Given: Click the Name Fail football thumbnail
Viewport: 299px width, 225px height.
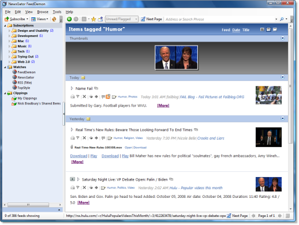Looking at the screenshot, I should tap(268, 95).
